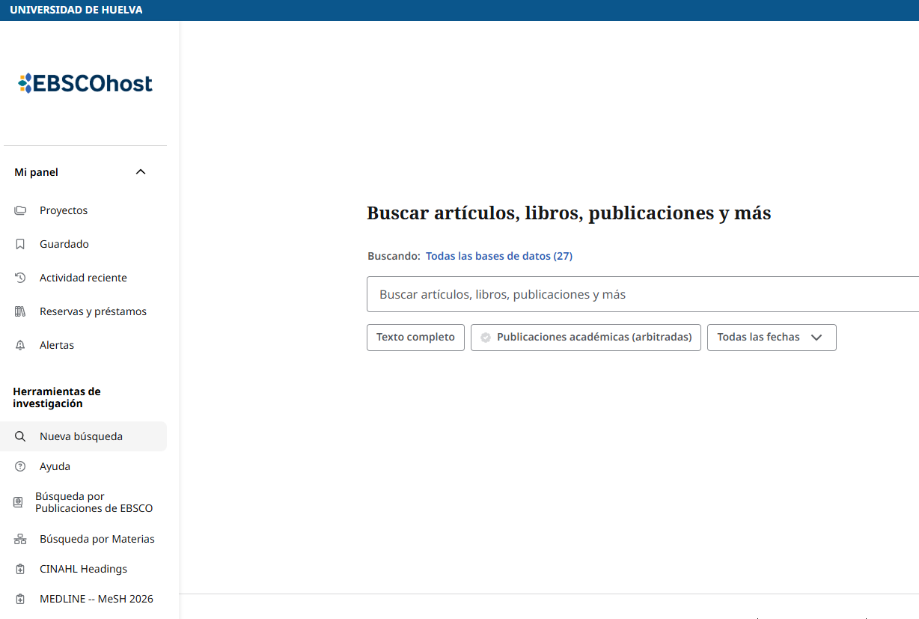Open the Todas las fechas dropdown
This screenshot has height=619, width=919.
click(x=772, y=338)
